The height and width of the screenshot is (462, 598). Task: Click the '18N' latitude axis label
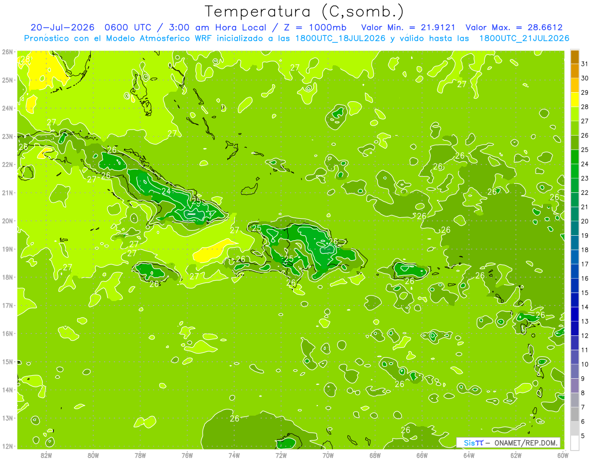7,277
